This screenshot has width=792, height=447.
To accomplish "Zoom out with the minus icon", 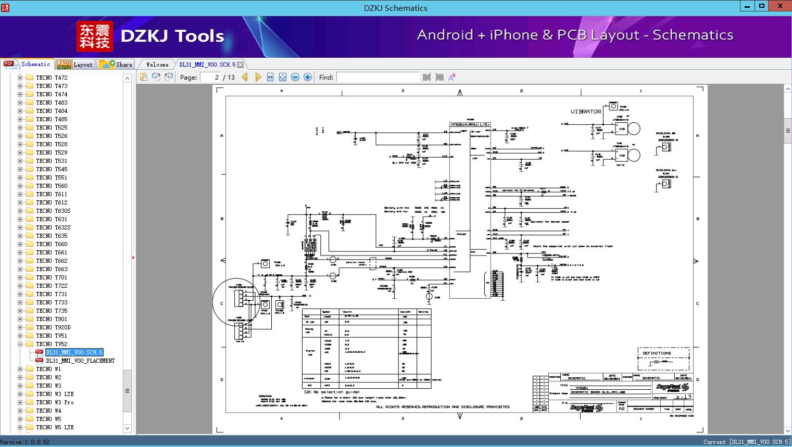I will coord(295,77).
